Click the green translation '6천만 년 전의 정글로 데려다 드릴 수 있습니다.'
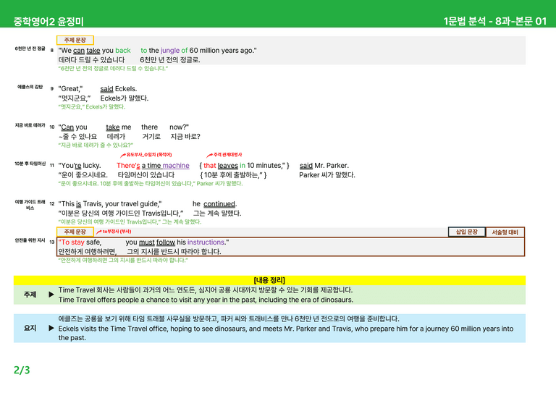The height and width of the screenshot is (393, 556). click(x=113, y=68)
